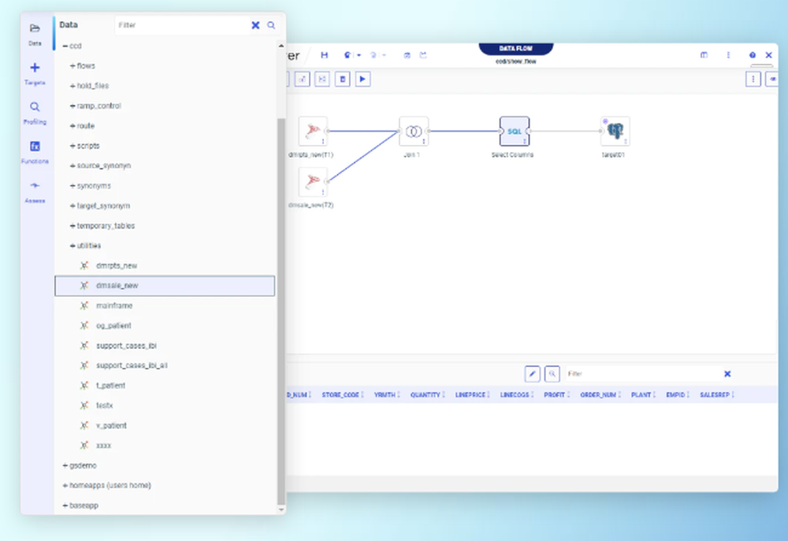
Task: Expand the gsdemo folder
Action: (65, 465)
